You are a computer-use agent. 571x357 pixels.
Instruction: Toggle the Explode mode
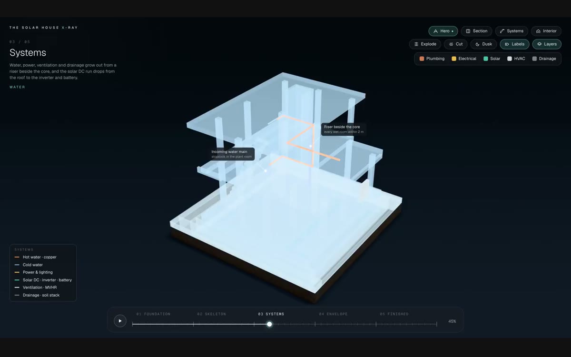[x=425, y=44]
